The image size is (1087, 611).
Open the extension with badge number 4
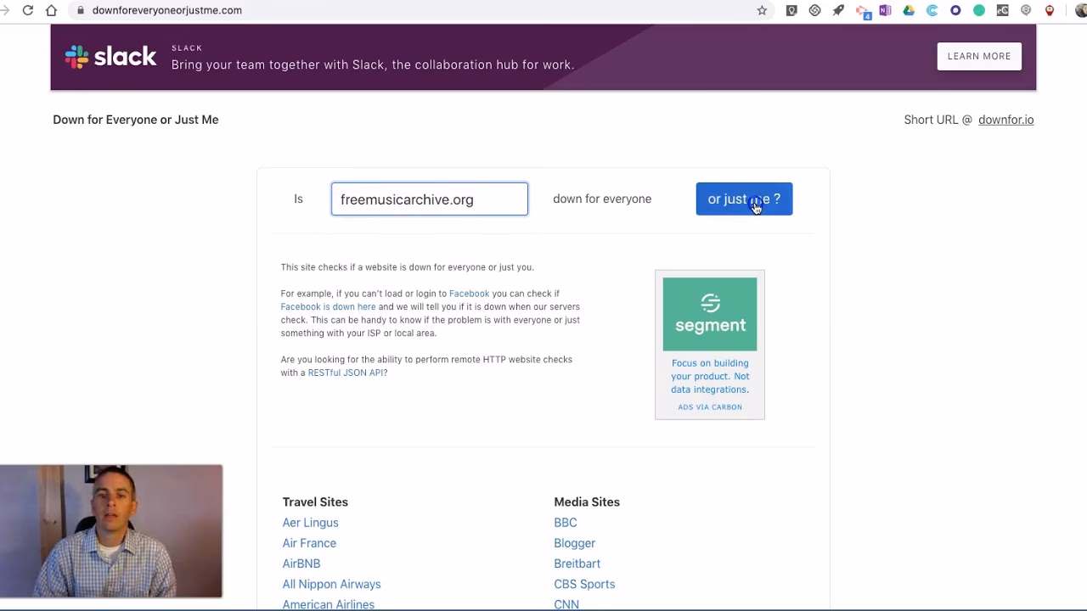[x=863, y=11]
